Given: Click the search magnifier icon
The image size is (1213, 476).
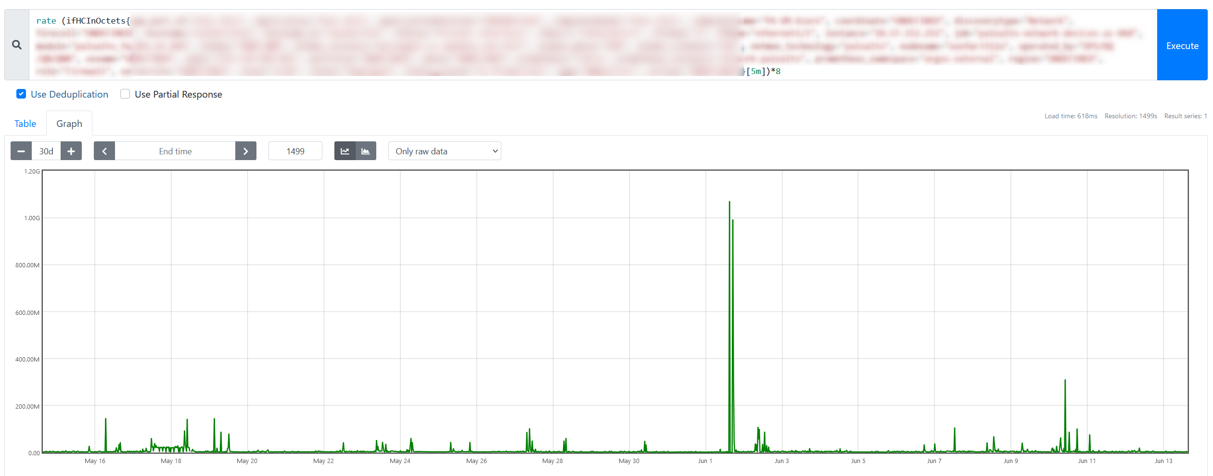Looking at the screenshot, I should tap(17, 45).
